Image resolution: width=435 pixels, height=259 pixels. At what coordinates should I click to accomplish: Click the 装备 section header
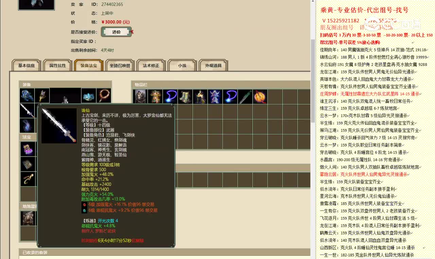click(65, 85)
